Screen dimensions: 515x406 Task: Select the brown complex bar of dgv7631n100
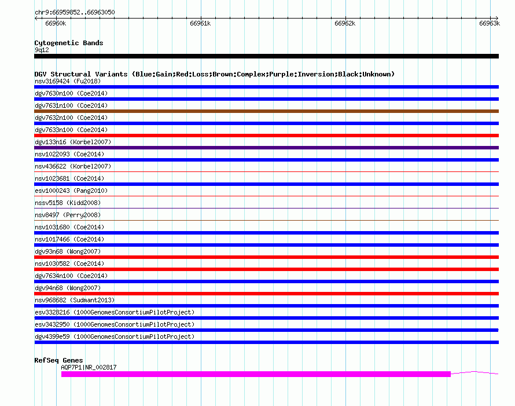tap(266, 111)
